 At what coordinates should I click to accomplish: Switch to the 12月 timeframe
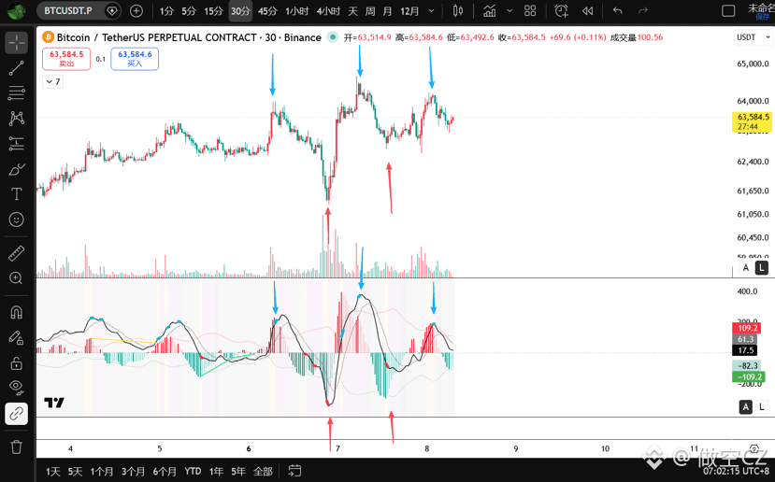point(409,11)
